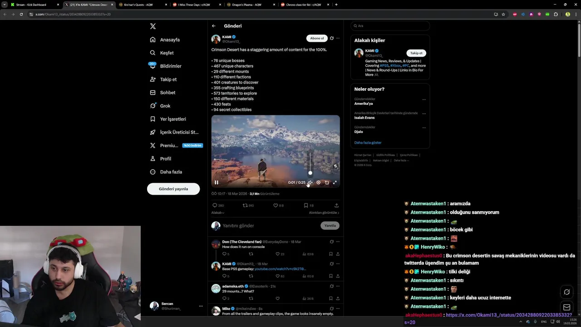This screenshot has width=581, height=327.
Task: Open İçerik Üreticisi Stüdyosu item
Action: (174, 132)
